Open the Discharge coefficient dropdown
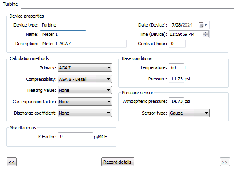Viewport: 234px width, 173px height. click(85, 113)
